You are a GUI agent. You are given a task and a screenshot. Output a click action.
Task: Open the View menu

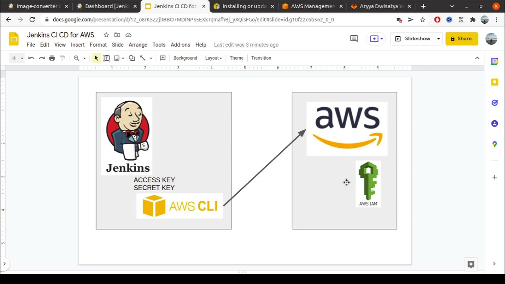click(x=60, y=45)
